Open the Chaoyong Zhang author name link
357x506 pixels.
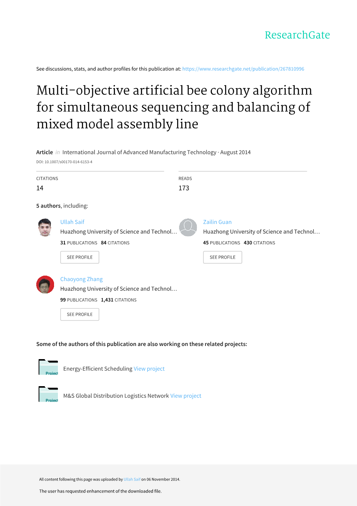click(x=81, y=279)
